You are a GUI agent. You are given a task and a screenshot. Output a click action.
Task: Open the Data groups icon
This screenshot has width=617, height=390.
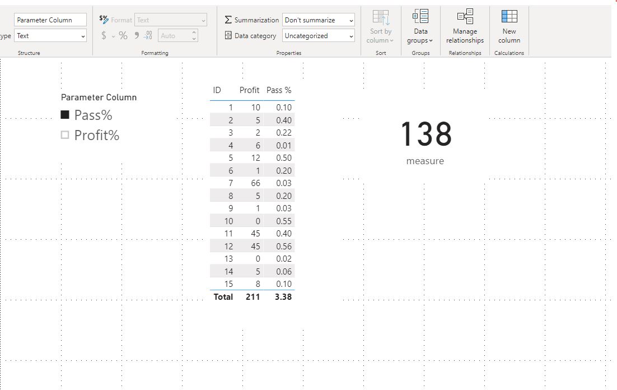click(x=420, y=17)
